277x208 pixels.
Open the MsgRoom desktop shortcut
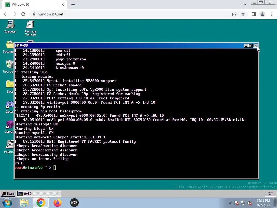(9, 147)
